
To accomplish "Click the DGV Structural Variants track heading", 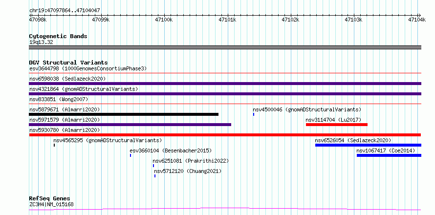I will tap(68, 63).
